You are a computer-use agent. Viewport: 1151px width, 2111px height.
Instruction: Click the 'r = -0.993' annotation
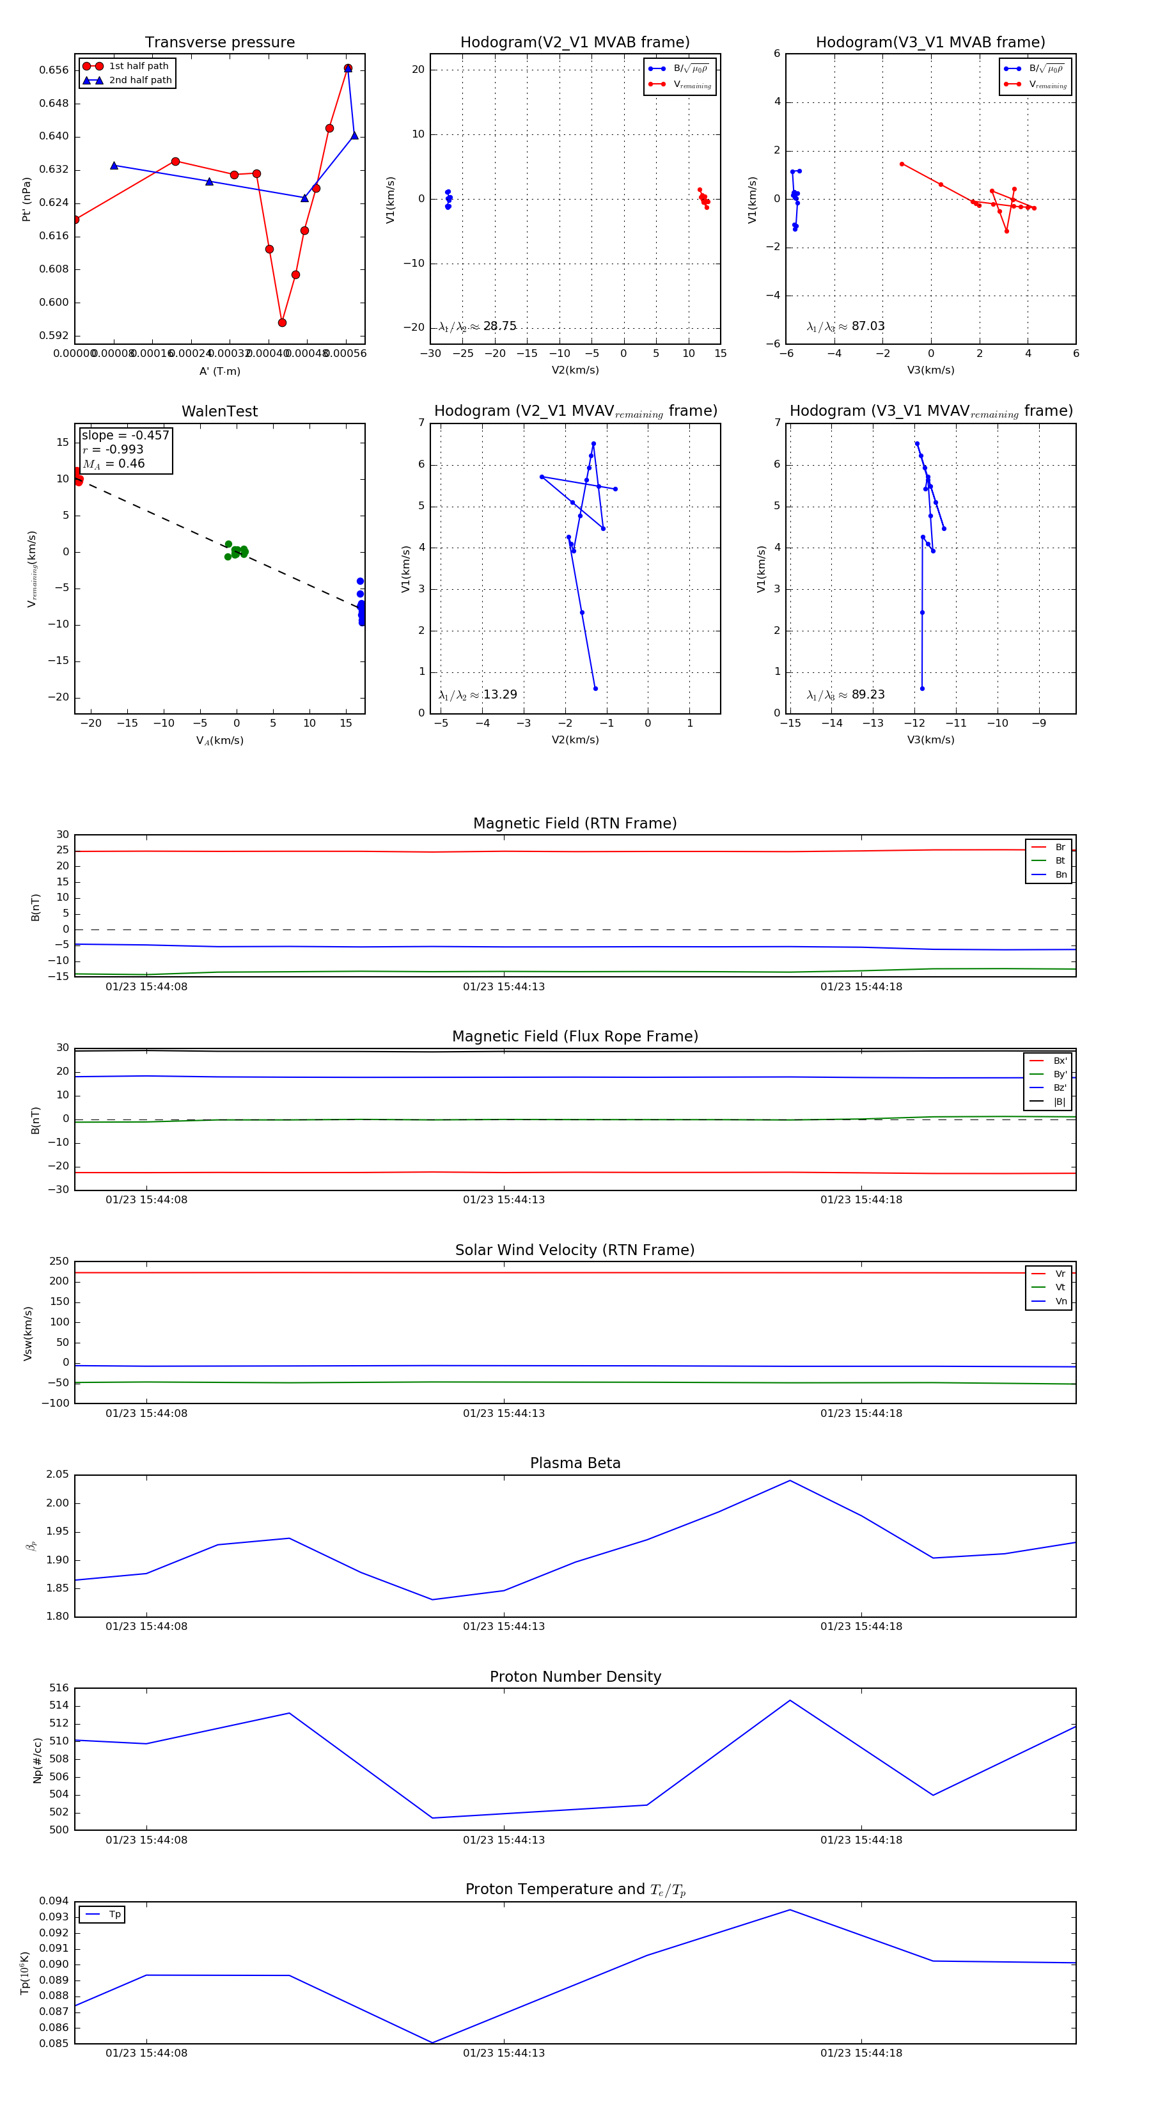coord(113,449)
